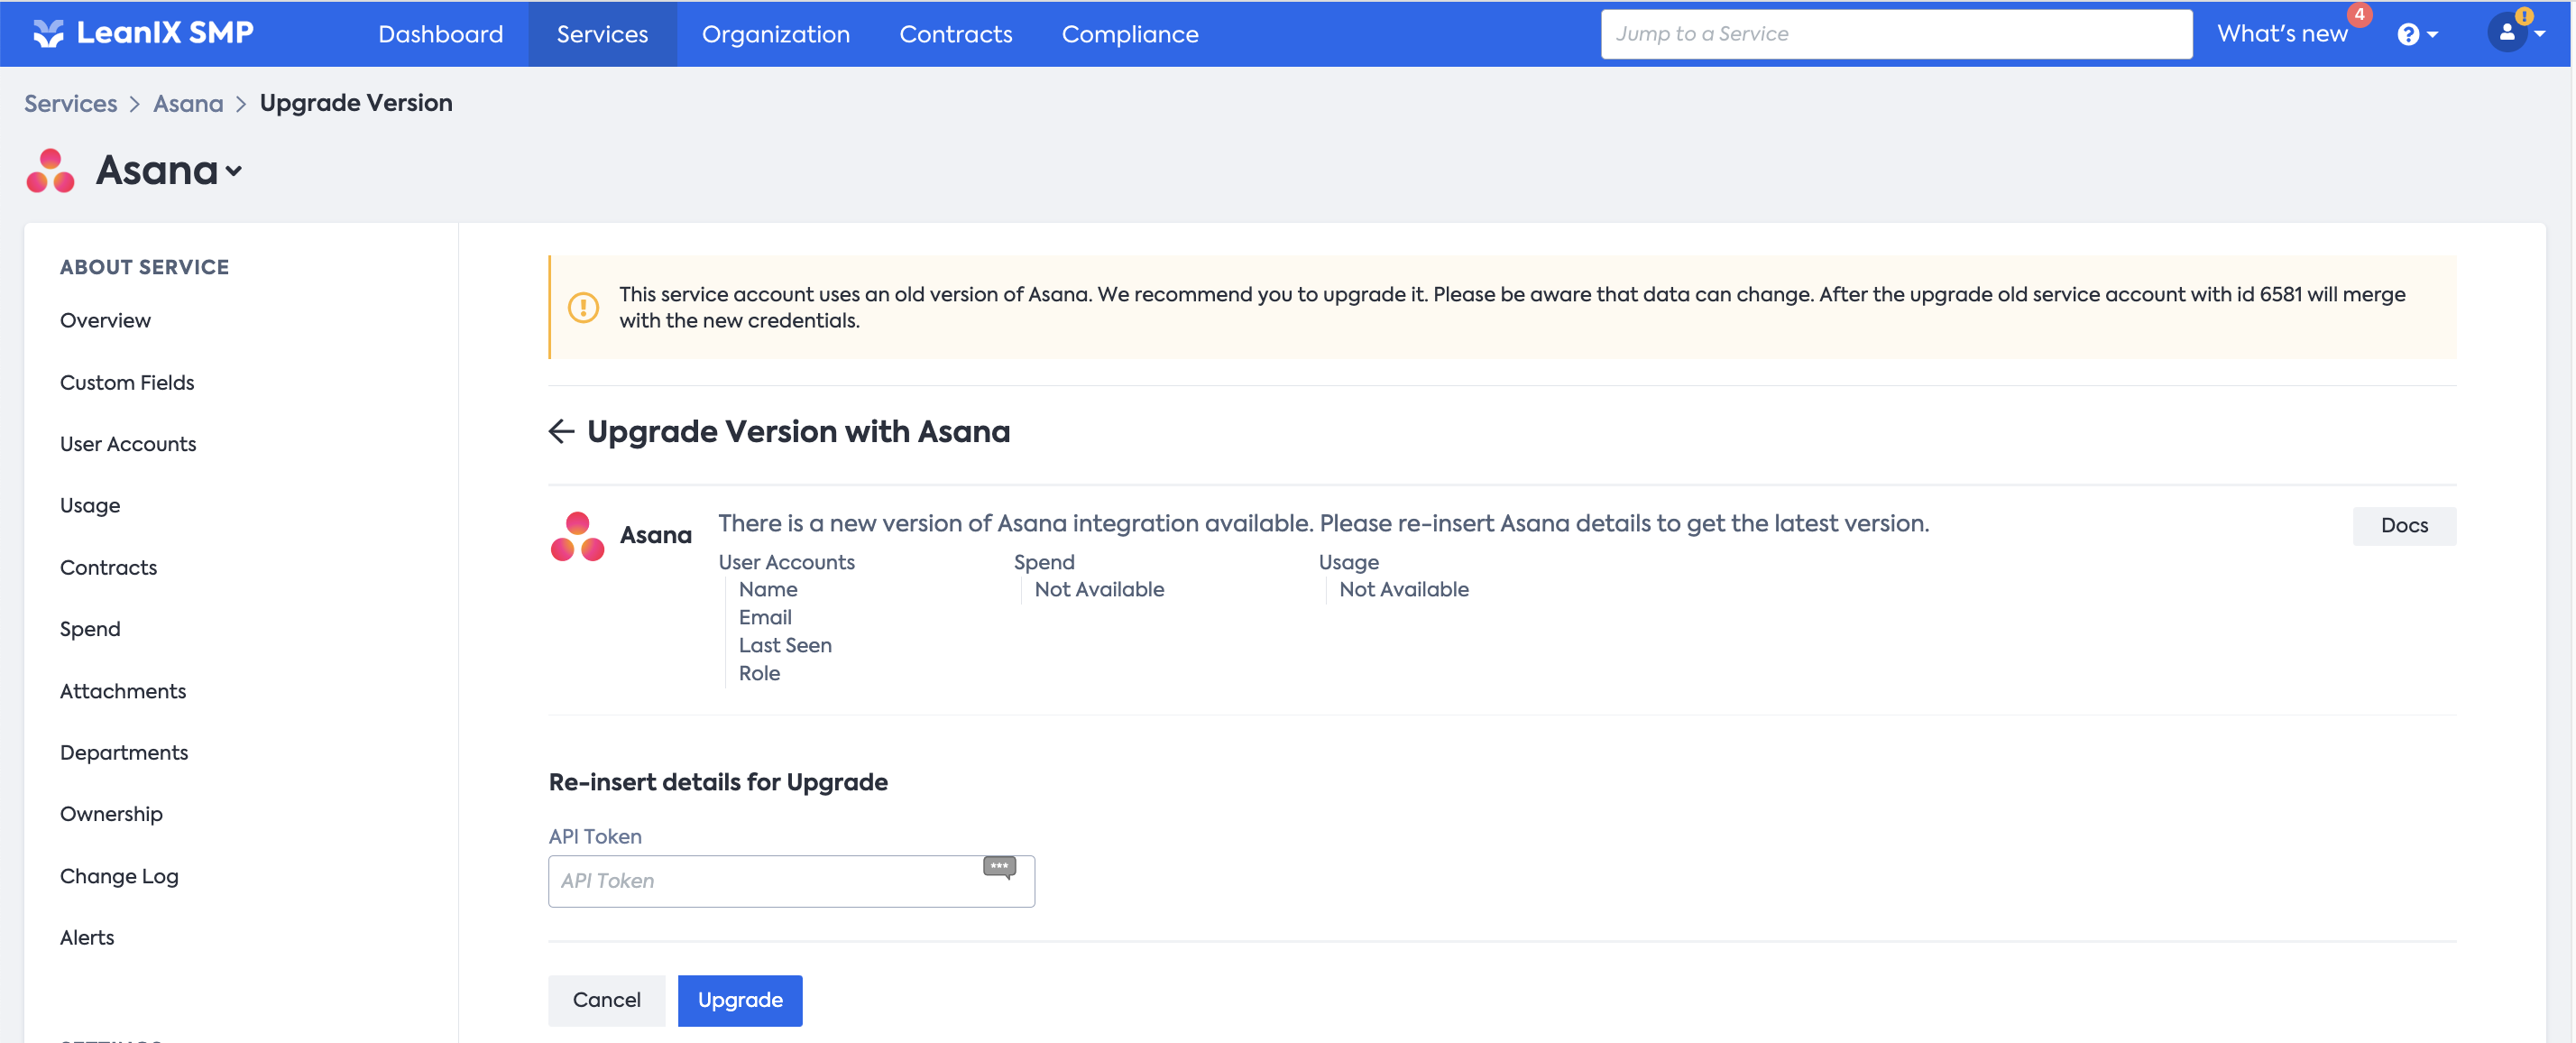
Task: Click the LeanIX SMP logo
Action: (x=143, y=33)
